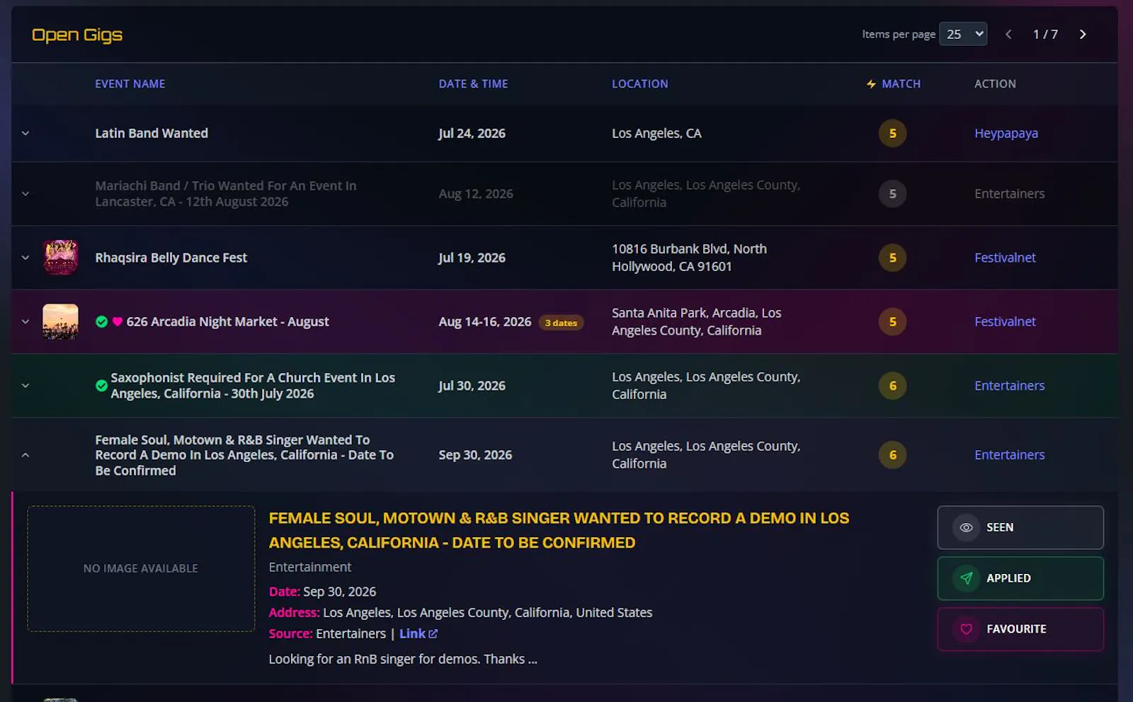The image size is (1133, 702).
Task: Open the Heypapaya source link
Action: [1006, 133]
